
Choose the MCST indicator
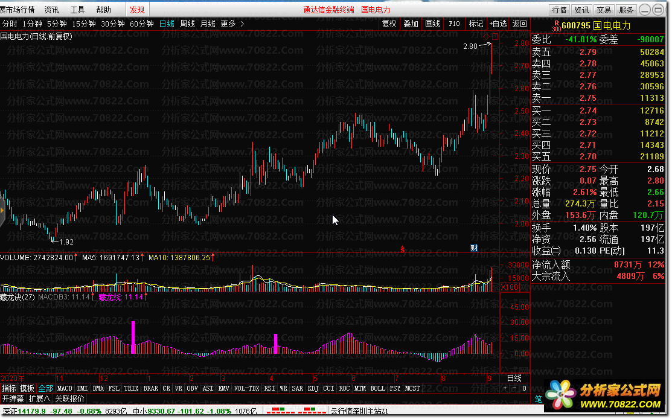tap(412, 389)
